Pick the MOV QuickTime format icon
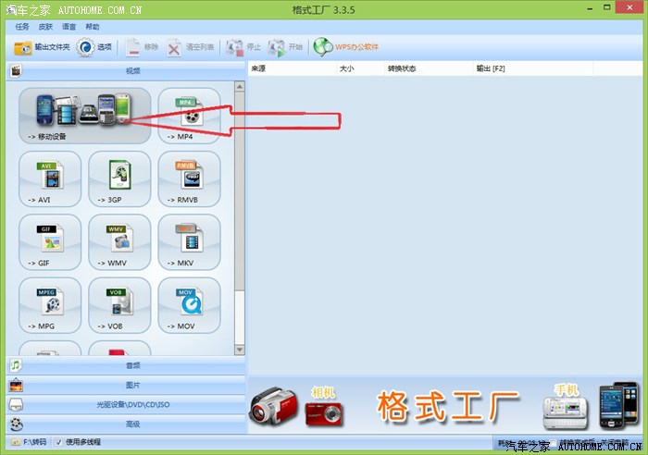The width and height of the screenshot is (648, 455). (189, 304)
